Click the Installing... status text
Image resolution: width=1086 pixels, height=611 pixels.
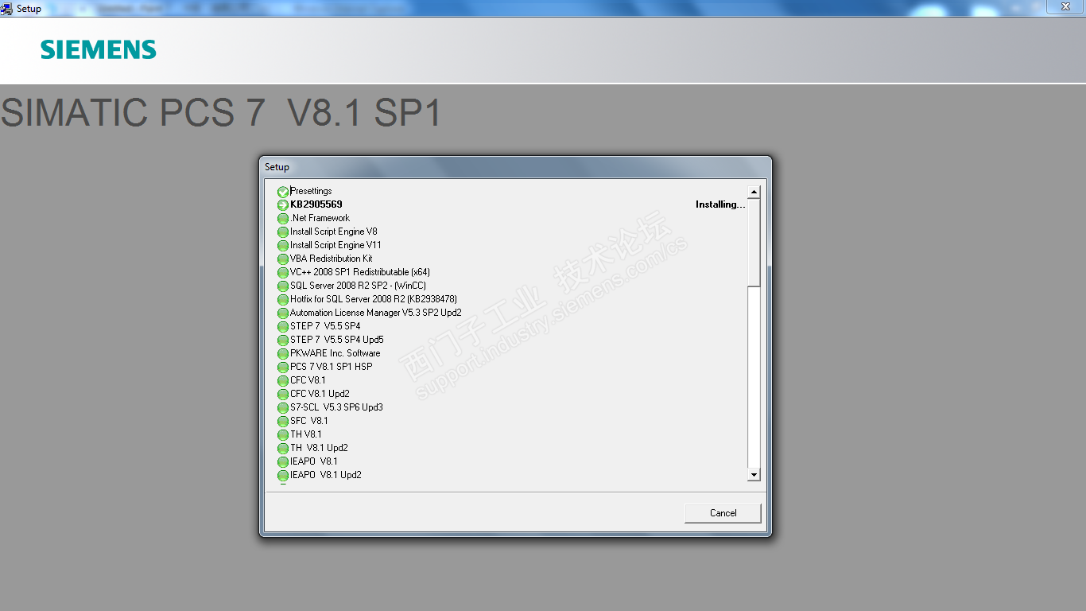(720, 204)
